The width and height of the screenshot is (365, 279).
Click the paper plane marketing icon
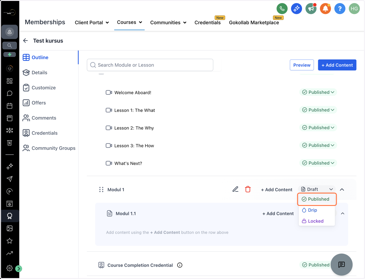[10, 179]
